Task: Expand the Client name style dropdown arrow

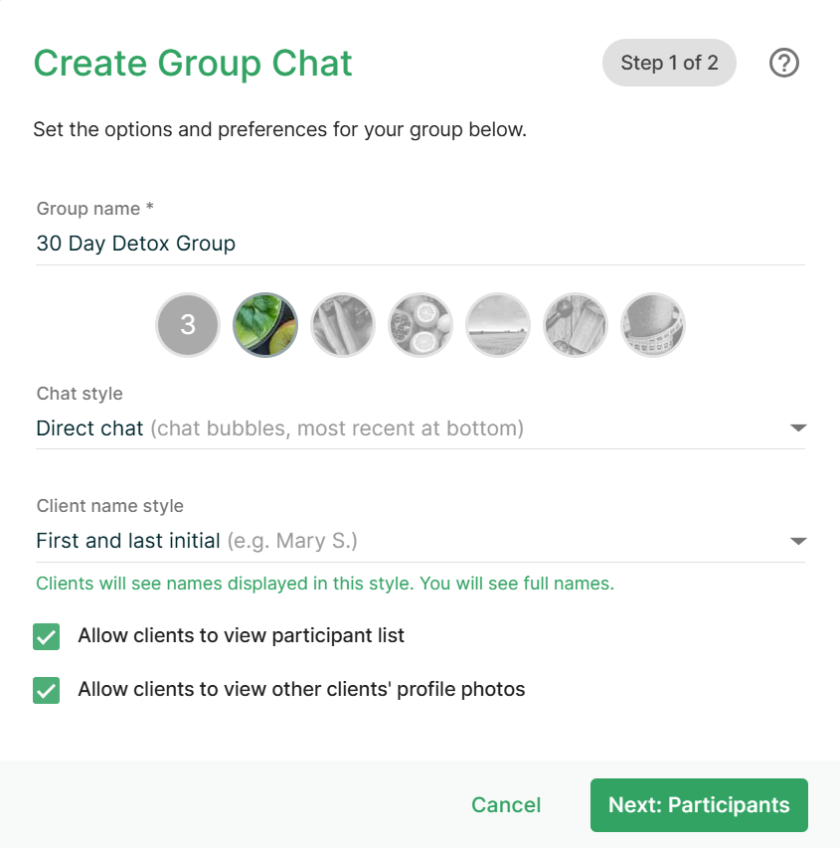Action: click(x=797, y=542)
